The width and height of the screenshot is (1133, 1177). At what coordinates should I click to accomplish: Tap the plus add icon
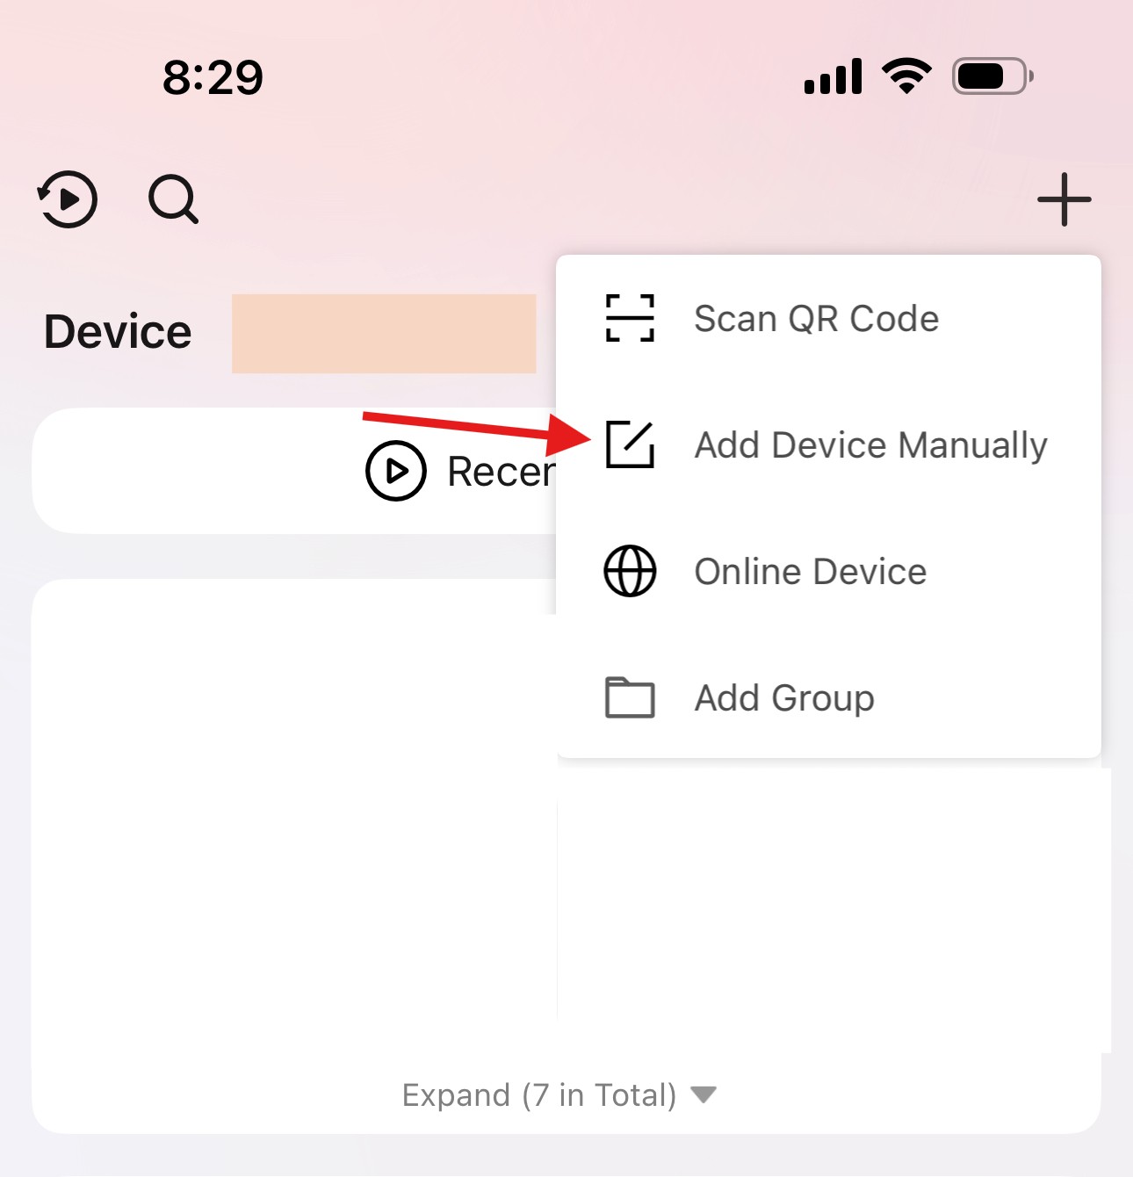point(1064,199)
